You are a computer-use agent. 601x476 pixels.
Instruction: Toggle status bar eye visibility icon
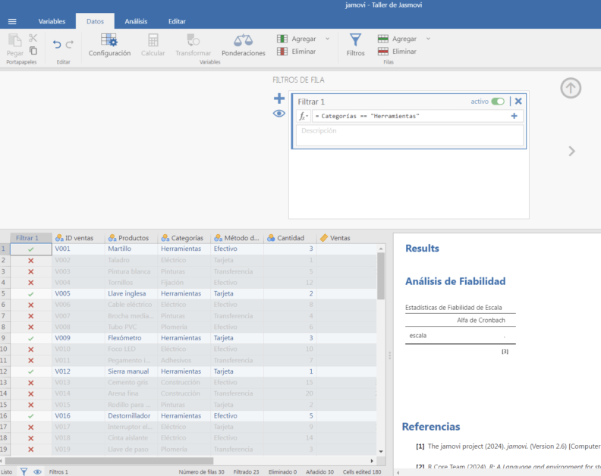pos(37,471)
